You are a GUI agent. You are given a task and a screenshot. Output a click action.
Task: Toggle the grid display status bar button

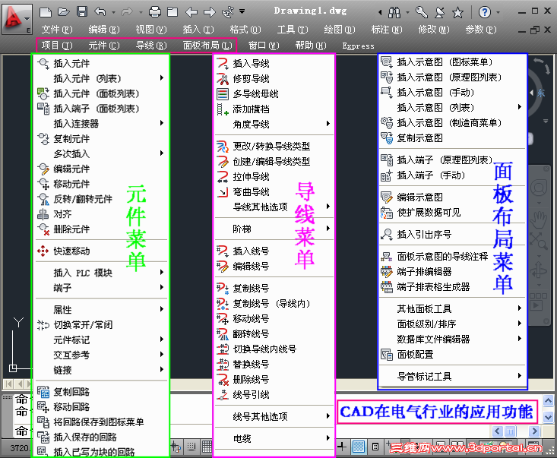pos(207,447)
